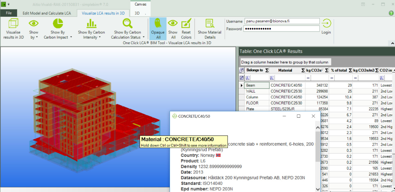Toggle the Opaque All ghost button

pos(158,29)
